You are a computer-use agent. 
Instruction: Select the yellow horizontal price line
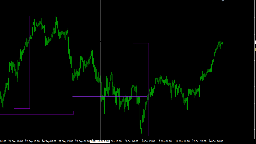(x=127, y=50)
